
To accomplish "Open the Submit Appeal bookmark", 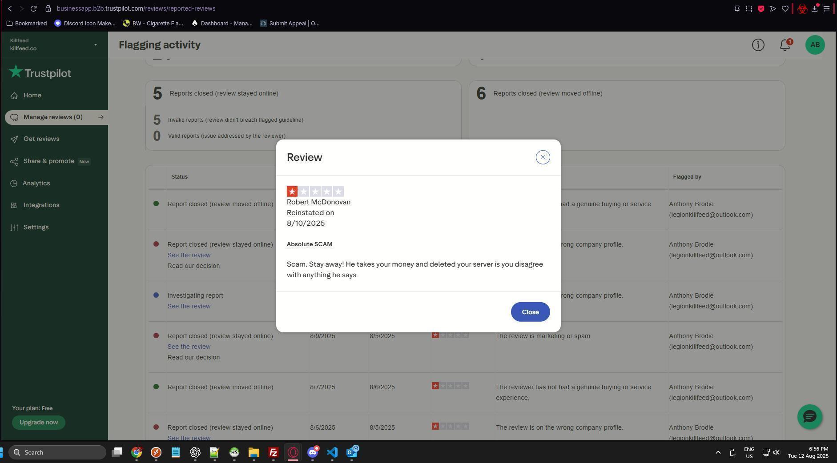I will 290,24.
